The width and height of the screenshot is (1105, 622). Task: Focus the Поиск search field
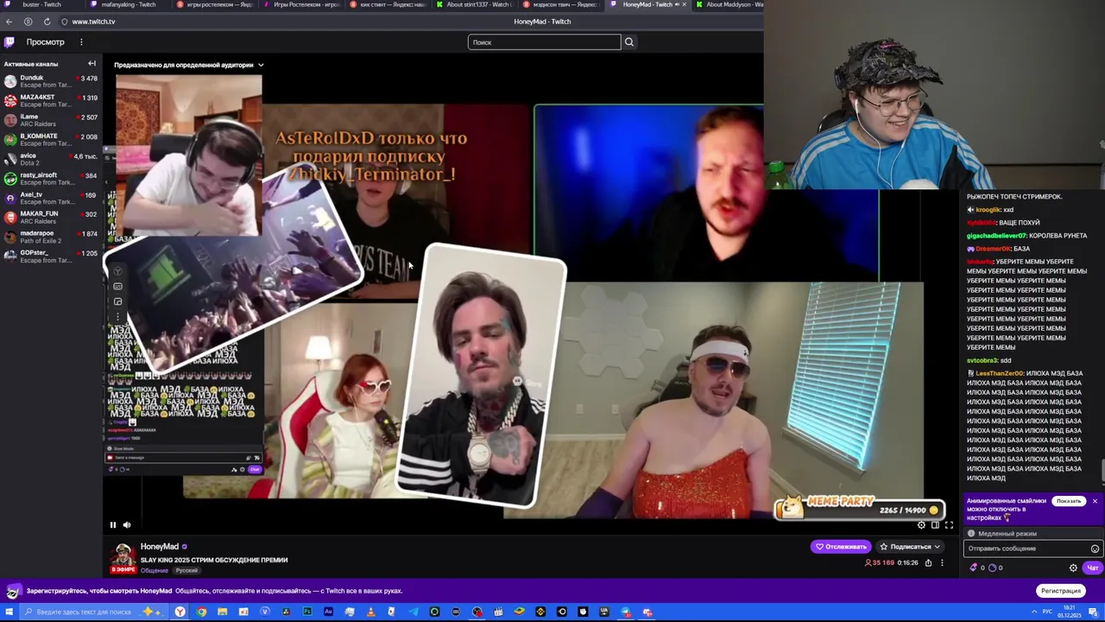point(544,41)
